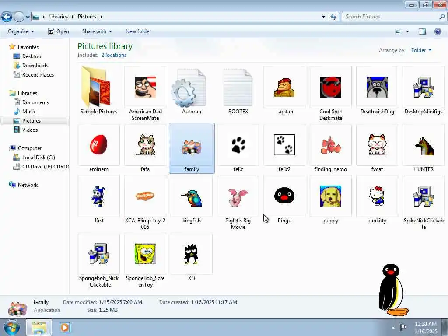Screen dimensions: 448x336
Task: Select the capitan application icon
Action: pos(284,87)
